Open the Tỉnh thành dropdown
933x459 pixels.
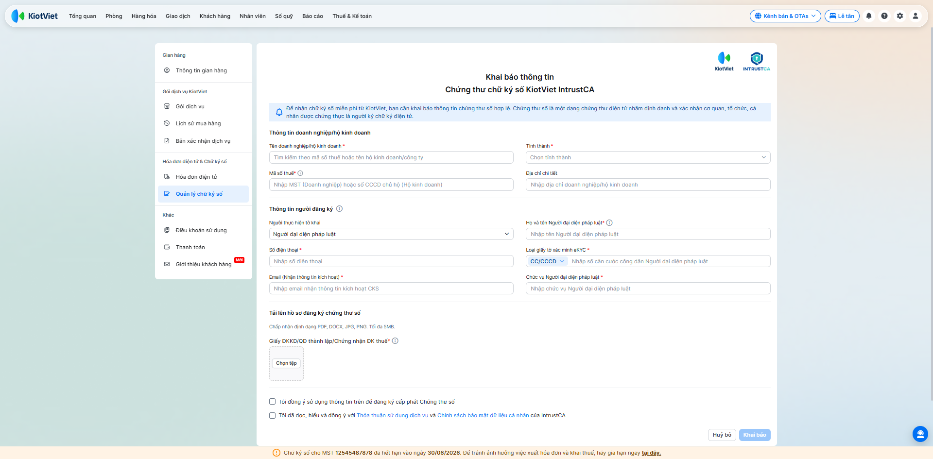(x=648, y=157)
